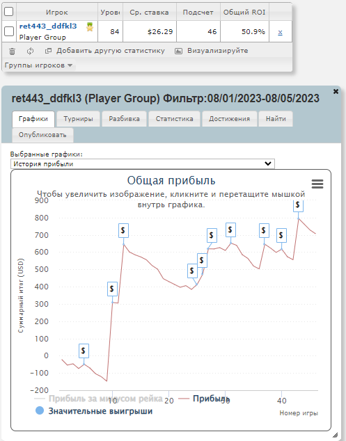Image resolution: width=346 pixels, height=441 pixels.
Task: Close the player graph panel
Action: pos(336,91)
